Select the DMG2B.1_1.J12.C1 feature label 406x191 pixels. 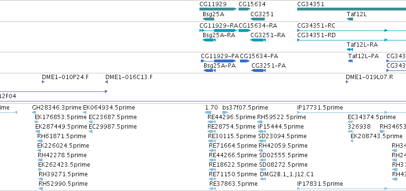287,174
